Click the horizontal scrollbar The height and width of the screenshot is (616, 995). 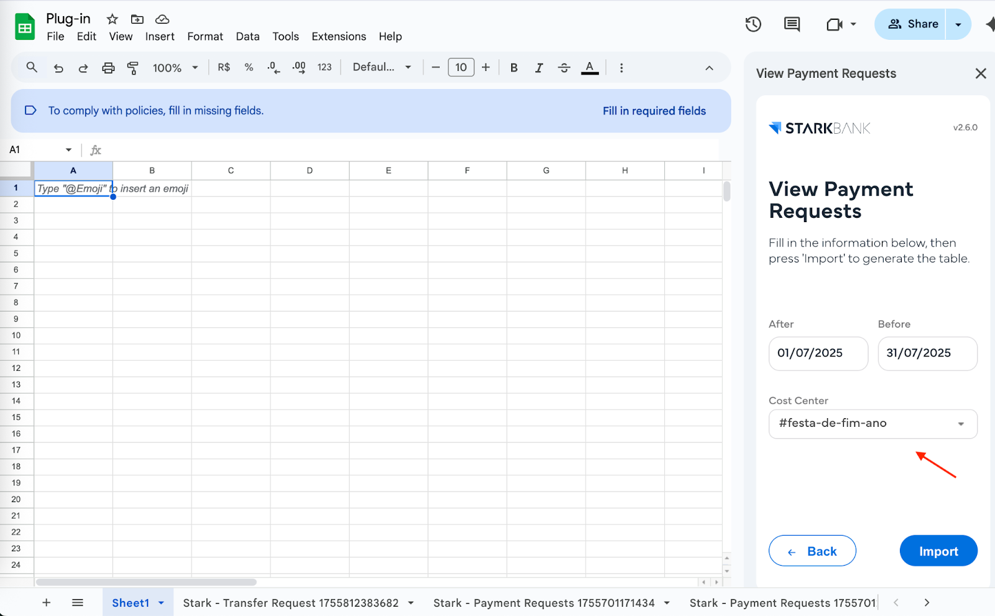click(x=147, y=582)
